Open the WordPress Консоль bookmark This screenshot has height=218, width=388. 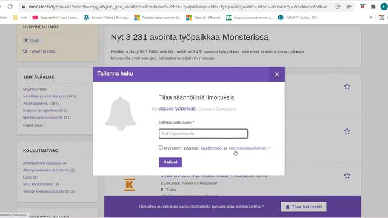[x=107, y=18]
